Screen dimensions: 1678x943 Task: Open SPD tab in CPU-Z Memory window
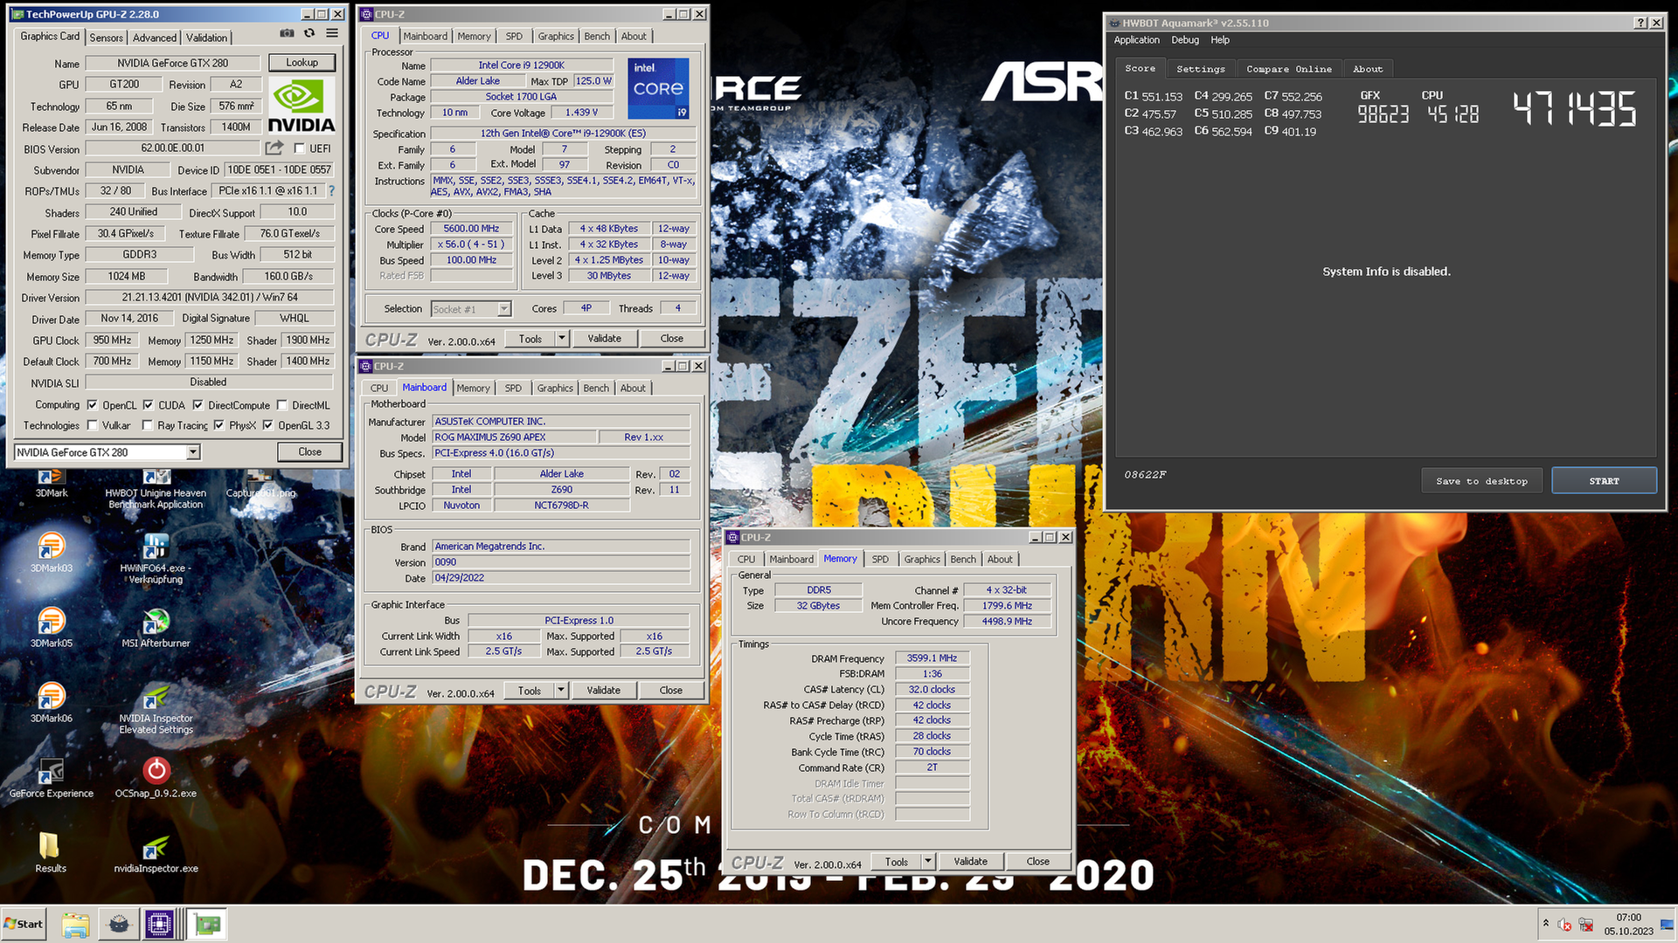click(x=880, y=559)
